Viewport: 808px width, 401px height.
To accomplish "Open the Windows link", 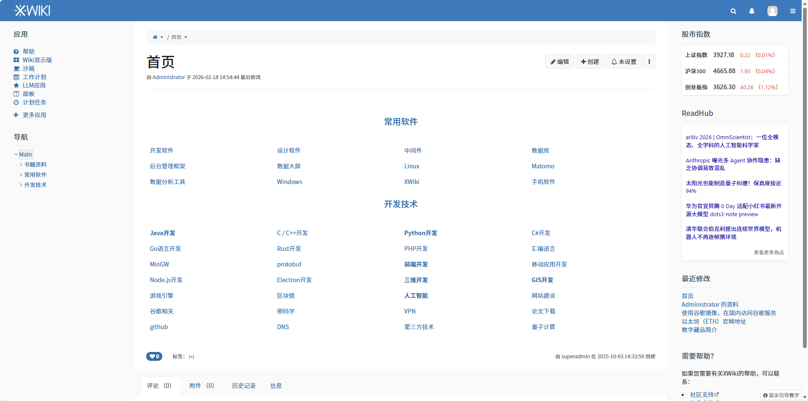I will click(289, 182).
